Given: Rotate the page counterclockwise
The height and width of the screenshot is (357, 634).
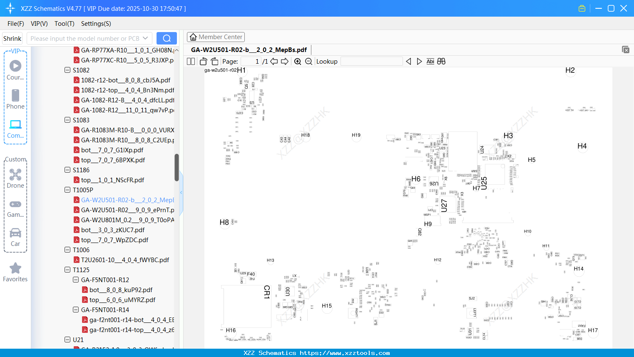Looking at the screenshot, I should (203, 61).
